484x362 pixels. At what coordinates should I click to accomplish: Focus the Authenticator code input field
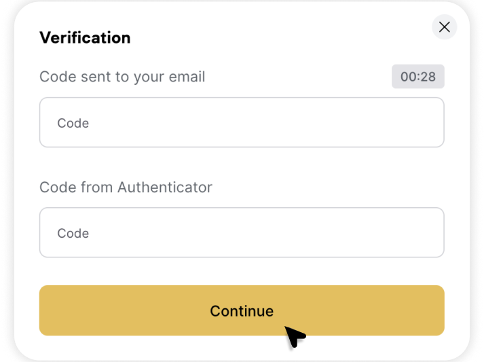(242, 233)
